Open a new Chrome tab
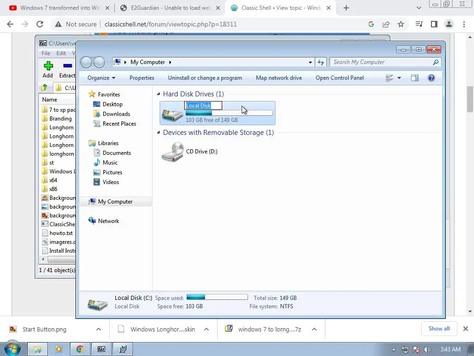Screen dimensions: 474x356 coord(346,8)
